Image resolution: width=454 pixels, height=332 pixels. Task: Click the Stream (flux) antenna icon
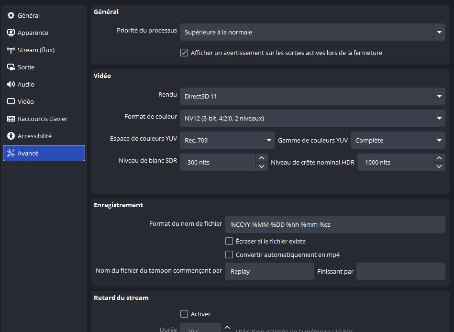click(x=11, y=50)
